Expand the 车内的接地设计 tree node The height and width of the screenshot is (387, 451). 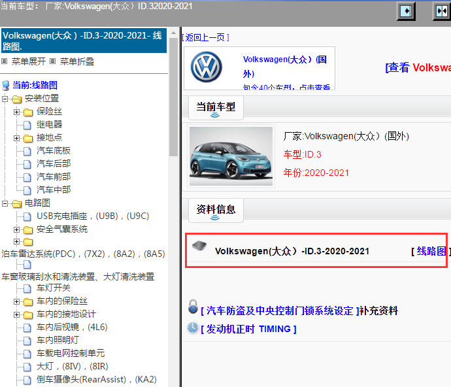[17, 315]
